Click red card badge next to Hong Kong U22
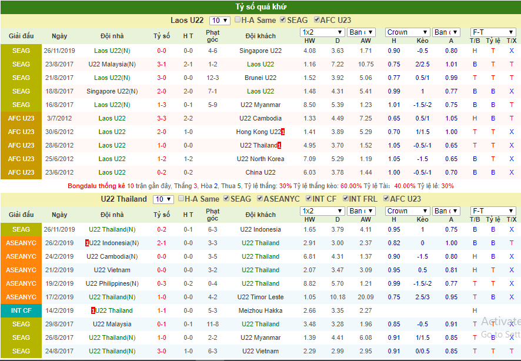521x361 pixels. coord(283,132)
